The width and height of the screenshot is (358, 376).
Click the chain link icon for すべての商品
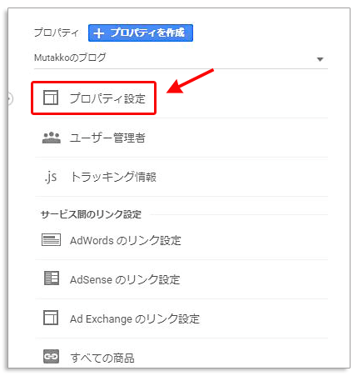tap(52, 356)
